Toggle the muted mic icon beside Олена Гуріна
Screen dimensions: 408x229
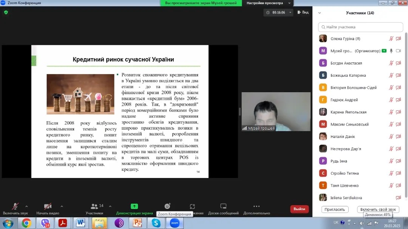[391, 39]
